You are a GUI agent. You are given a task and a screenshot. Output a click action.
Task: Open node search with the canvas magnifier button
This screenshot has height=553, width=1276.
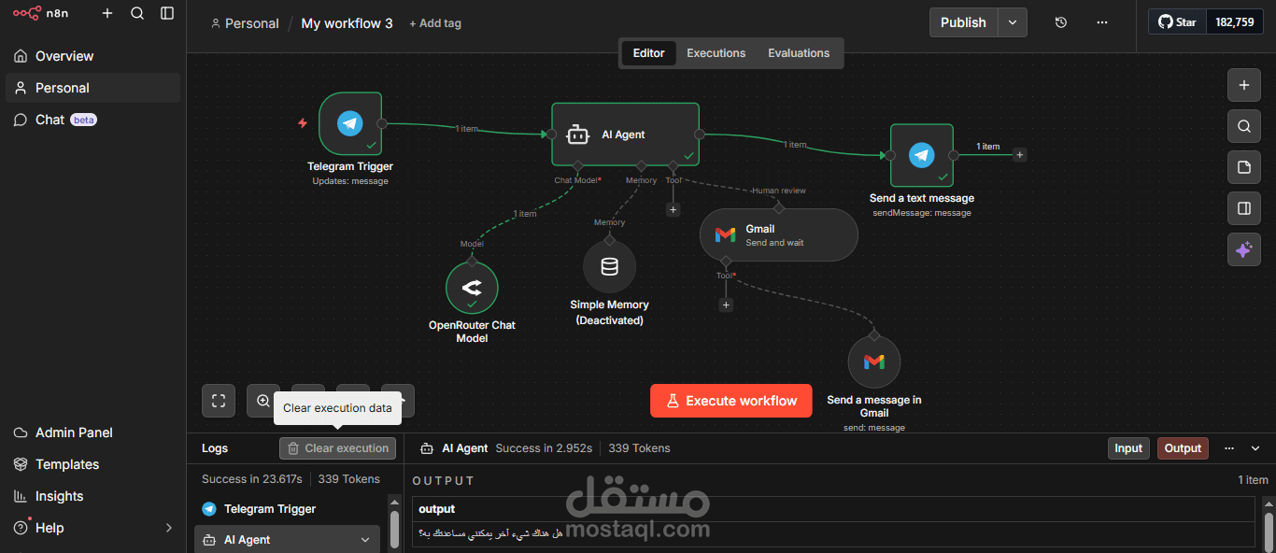click(x=1243, y=126)
